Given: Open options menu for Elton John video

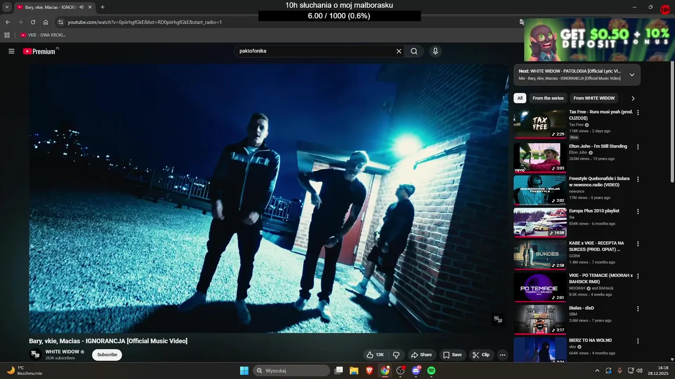Looking at the screenshot, I should click(x=638, y=147).
